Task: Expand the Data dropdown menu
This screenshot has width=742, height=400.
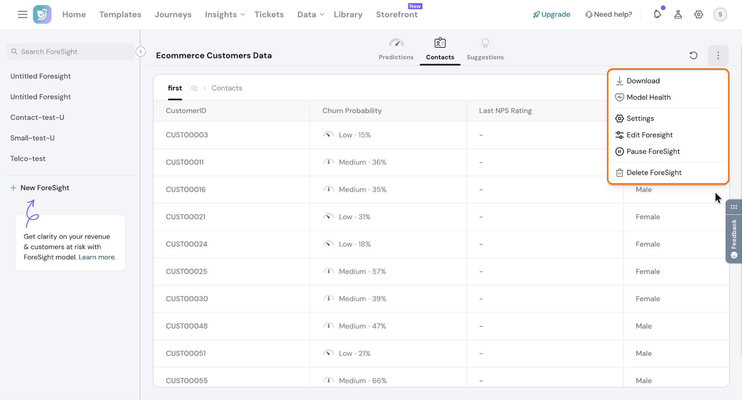Action: click(x=310, y=14)
